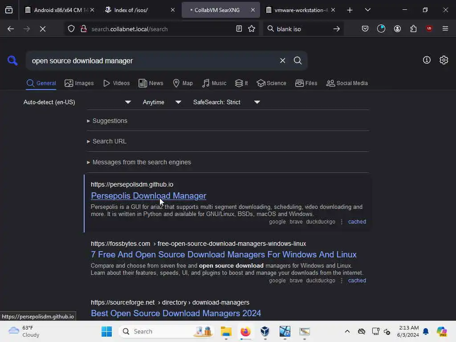Clear the search query with the X
The image size is (456, 342).
point(282,61)
